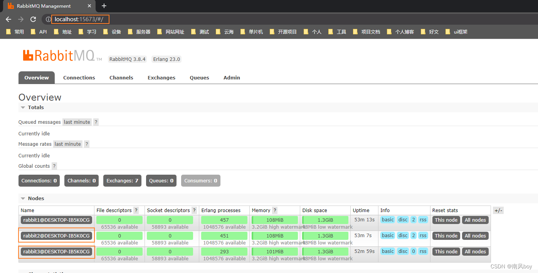This screenshot has height=273, width=538.
Task: Open the 常用 bookmark folder
Action: pos(15,32)
